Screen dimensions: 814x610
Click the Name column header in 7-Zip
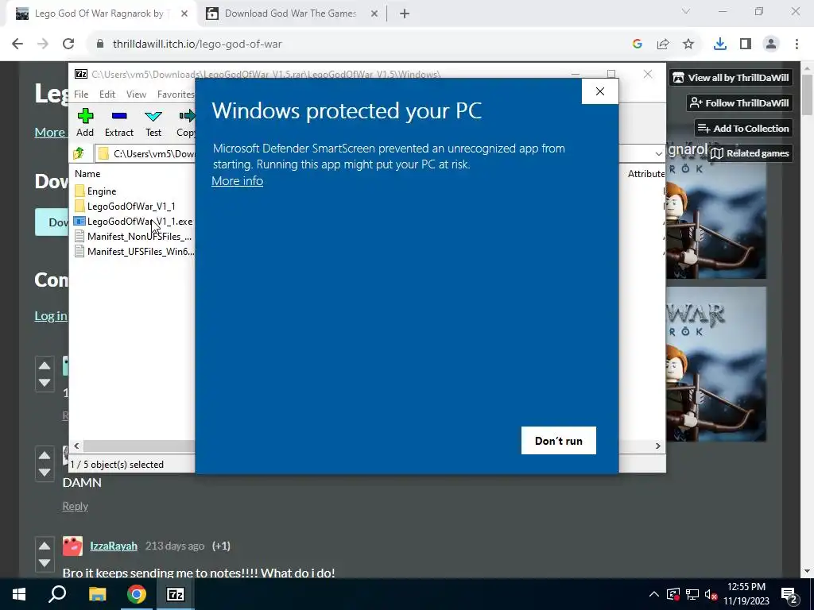[x=87, y=174]
